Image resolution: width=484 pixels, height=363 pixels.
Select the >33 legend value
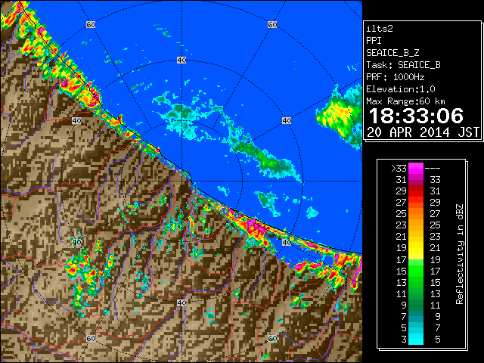click(x=399, y=169)
